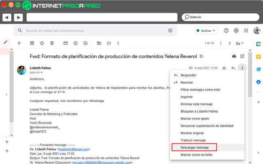Open the Es input tools dropdown
263x164 pixels.
240,43
